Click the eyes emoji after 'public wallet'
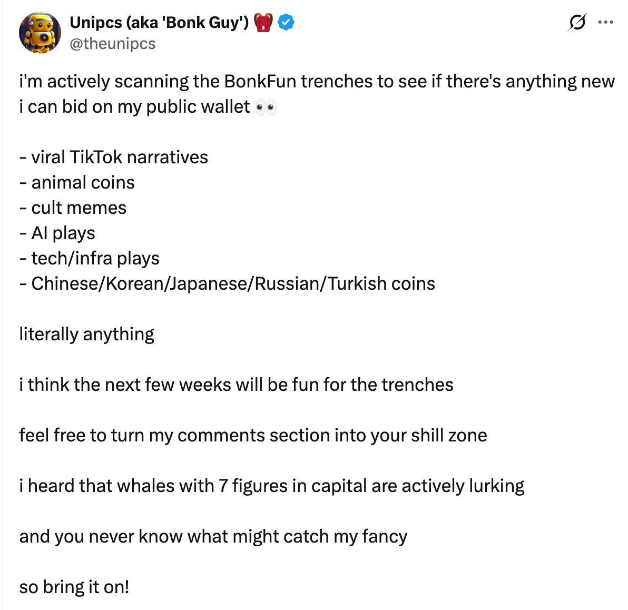Image resolution: width=628 pixels, height=610 pixels. pyautogui.click(x=267, y=107)
